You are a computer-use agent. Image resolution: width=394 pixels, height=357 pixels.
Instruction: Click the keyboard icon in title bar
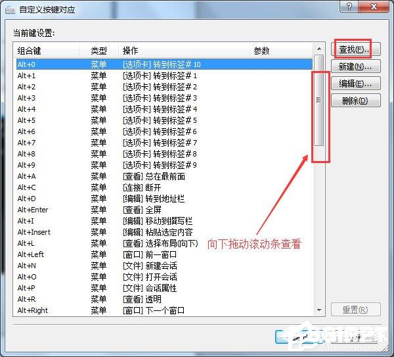coord(10,10)
